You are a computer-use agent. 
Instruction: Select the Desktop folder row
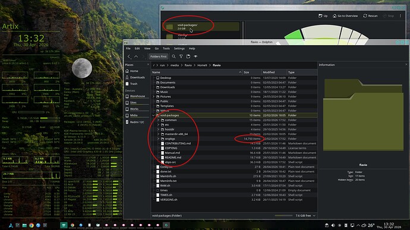[x=234, y=78]
